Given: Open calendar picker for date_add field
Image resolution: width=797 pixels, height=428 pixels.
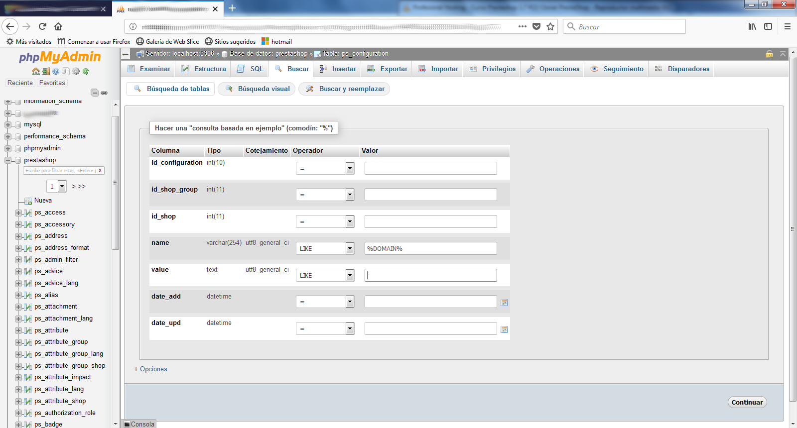Looking at the screenshot, I should pos(504,303).
